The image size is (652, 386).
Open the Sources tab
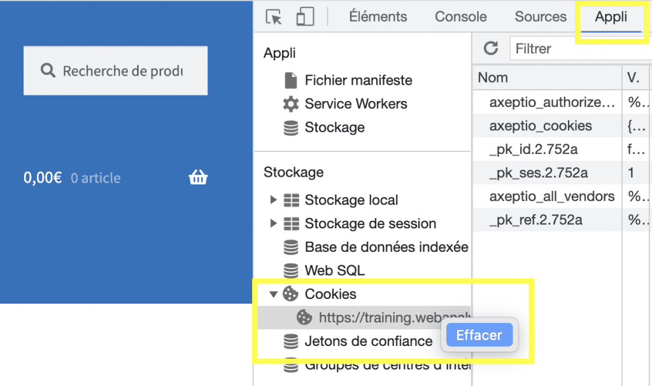click(541, 17)
